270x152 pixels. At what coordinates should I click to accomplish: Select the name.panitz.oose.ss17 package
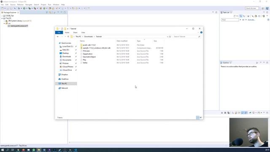pyautogui.click(x=18, y=26)
